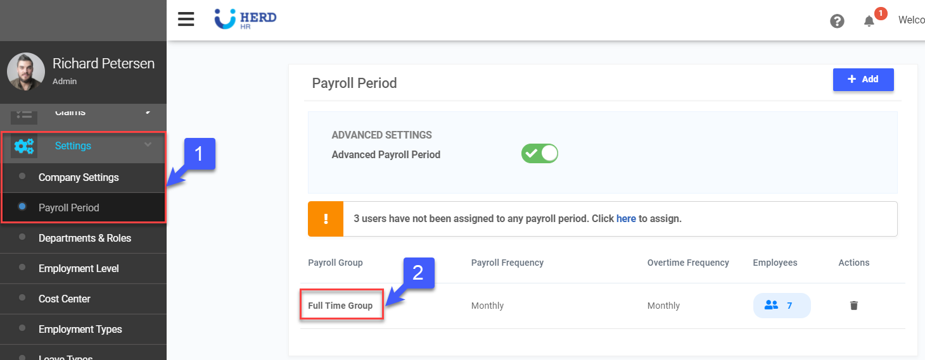
Task: Open Company Settings in the sidebar
Action: coord(79,177)
